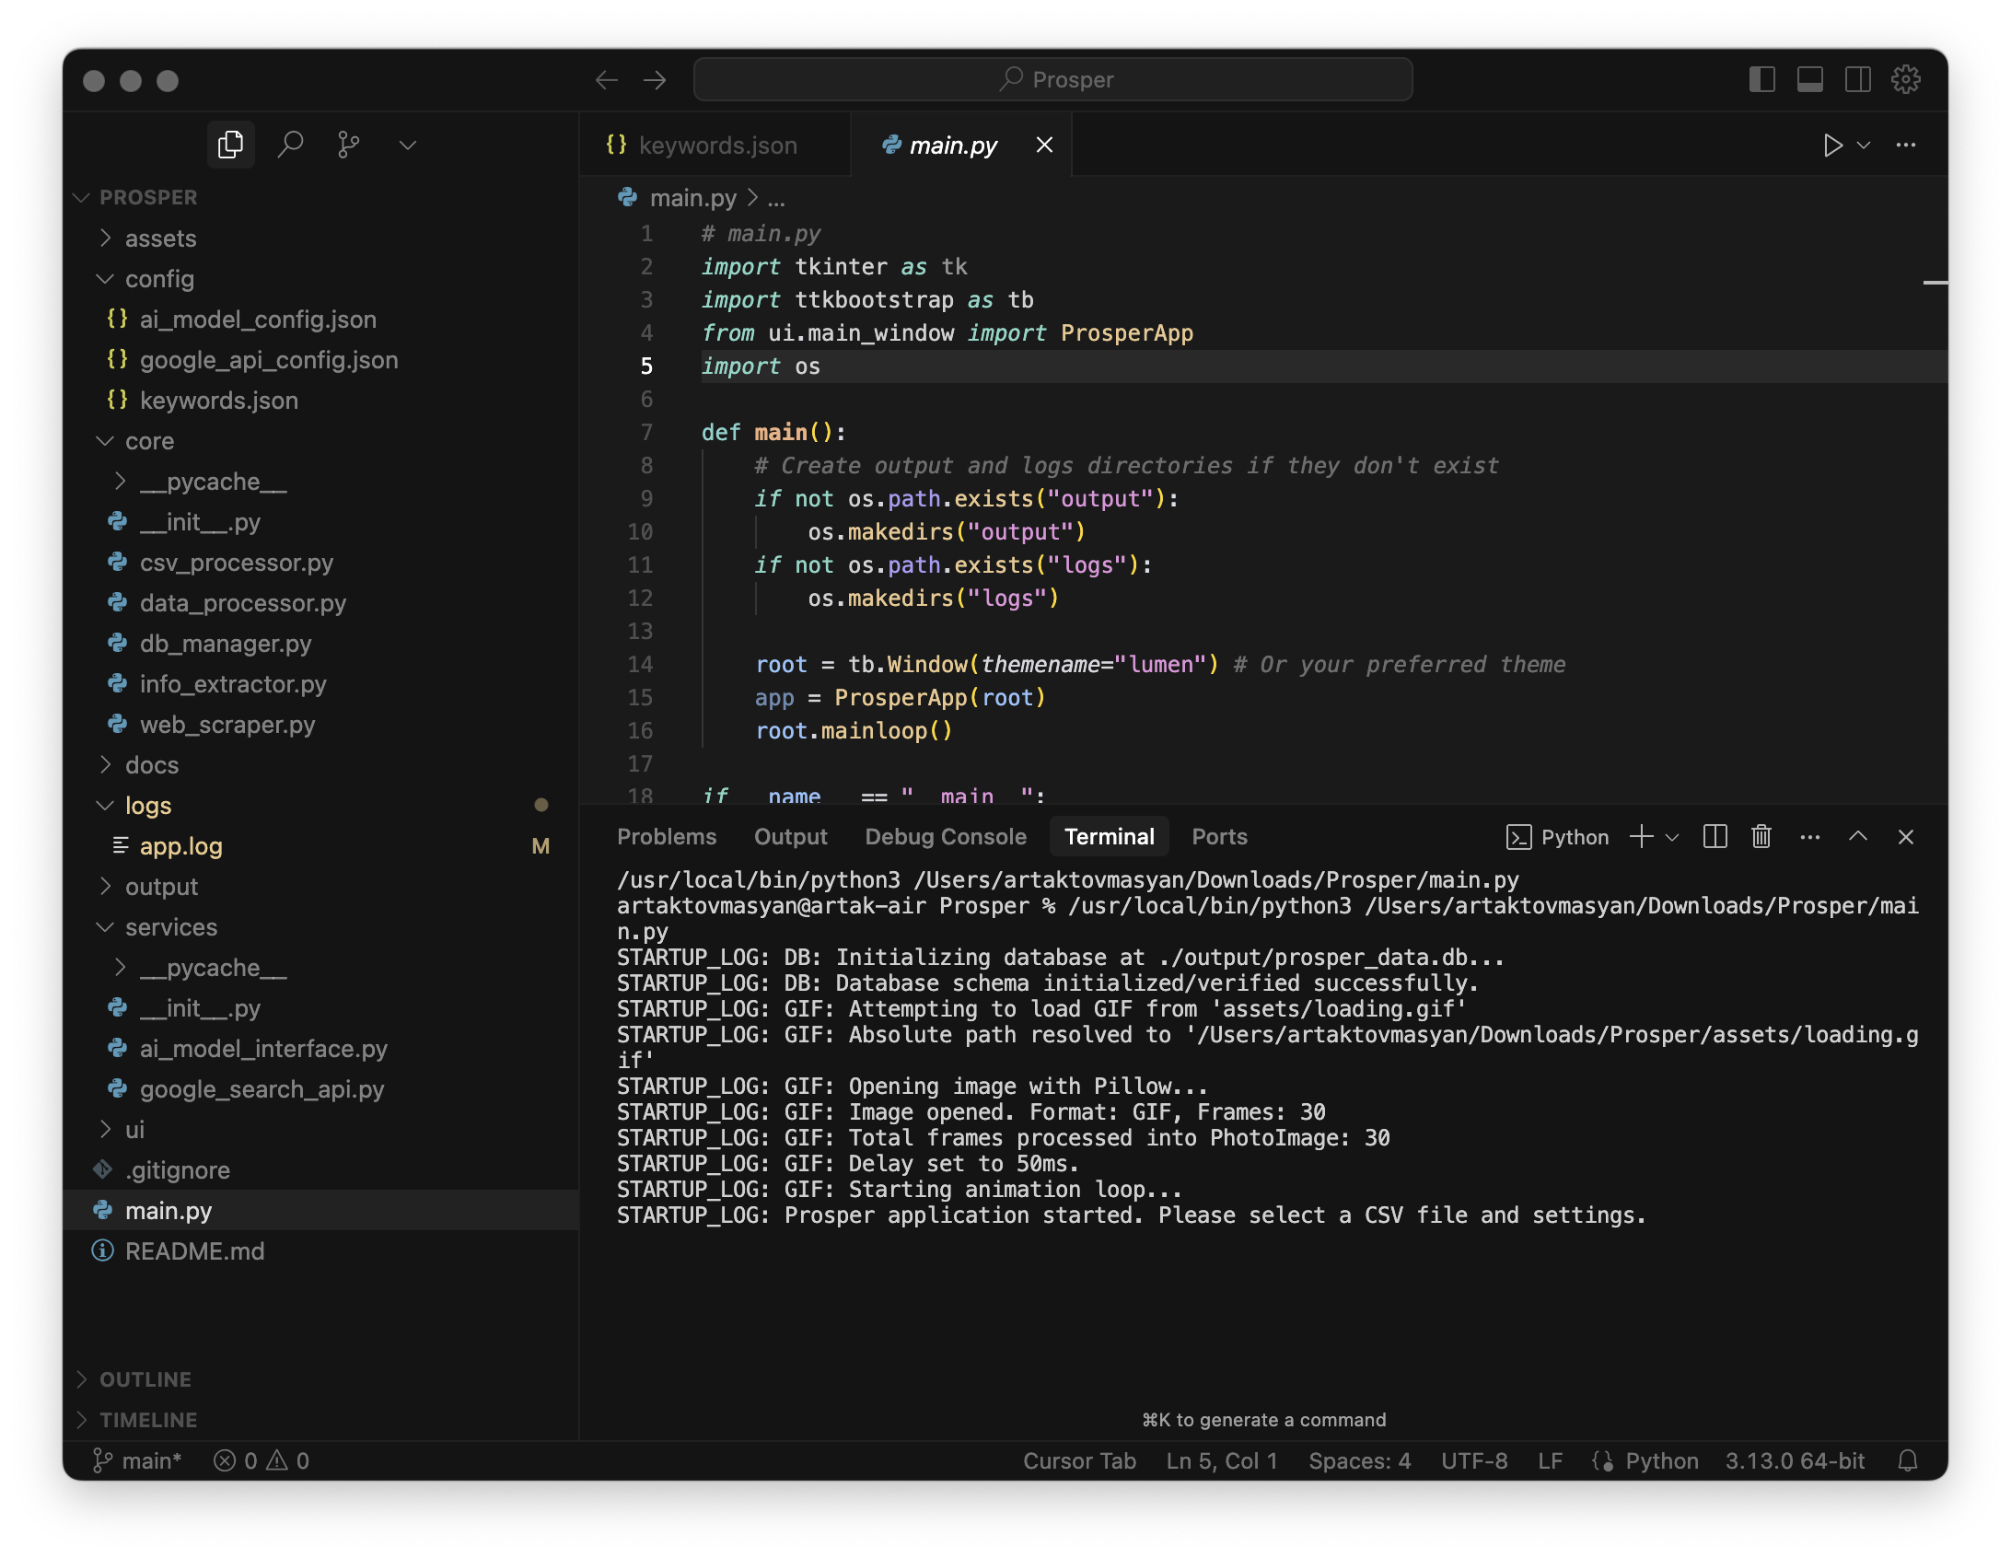This screenshot has height=1558, width=2011.
Task: Open the run options dropdown arrow
Action: coord(1864,145)
